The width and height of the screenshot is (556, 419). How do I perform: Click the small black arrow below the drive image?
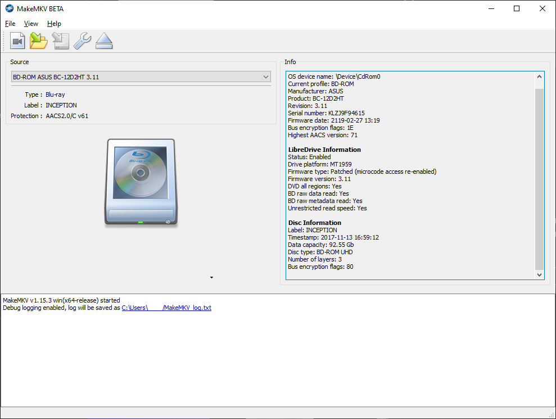tap(211, 277)
